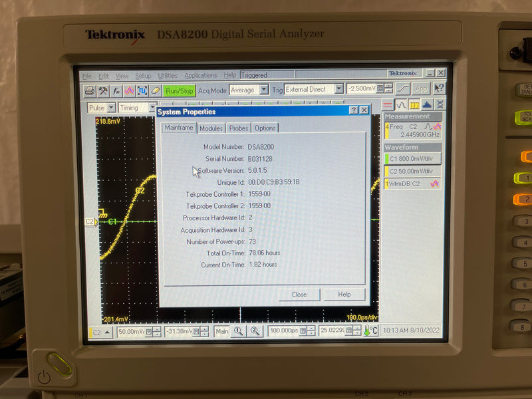Screen dimensions: 532x399
Task: Select the Mainframe tab
Action: pos(179,128)
